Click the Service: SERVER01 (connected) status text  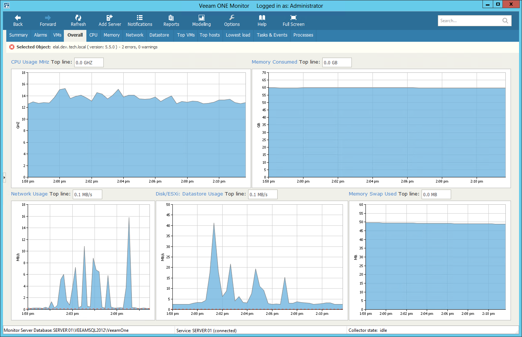tap(206, 330)
